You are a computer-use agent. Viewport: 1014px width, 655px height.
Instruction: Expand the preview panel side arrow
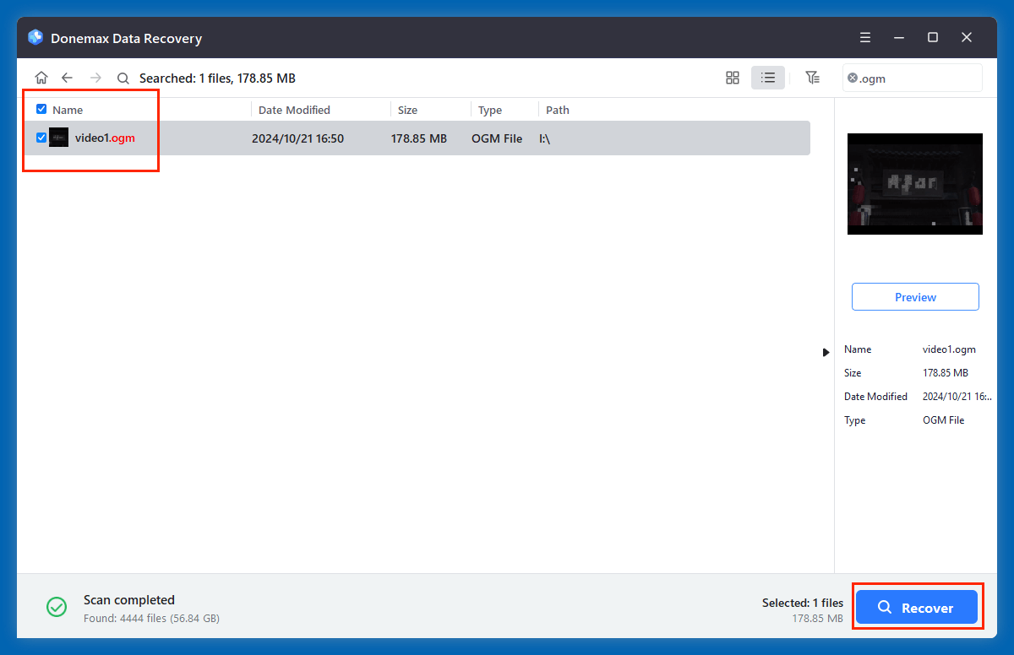[826, 352]
